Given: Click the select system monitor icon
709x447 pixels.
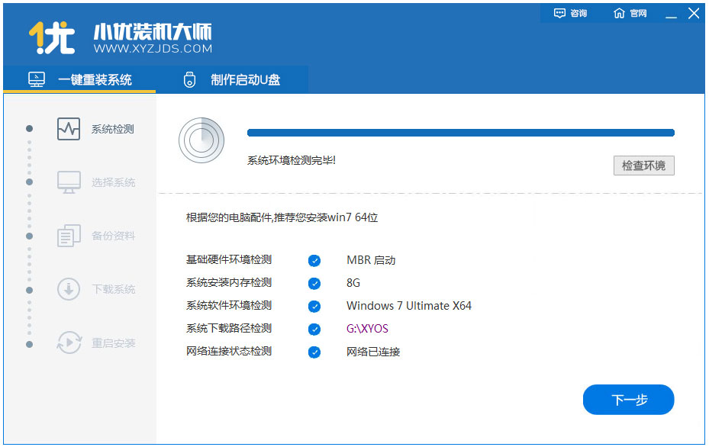Looking at the screenshot, I should click(x=69, y=182).
